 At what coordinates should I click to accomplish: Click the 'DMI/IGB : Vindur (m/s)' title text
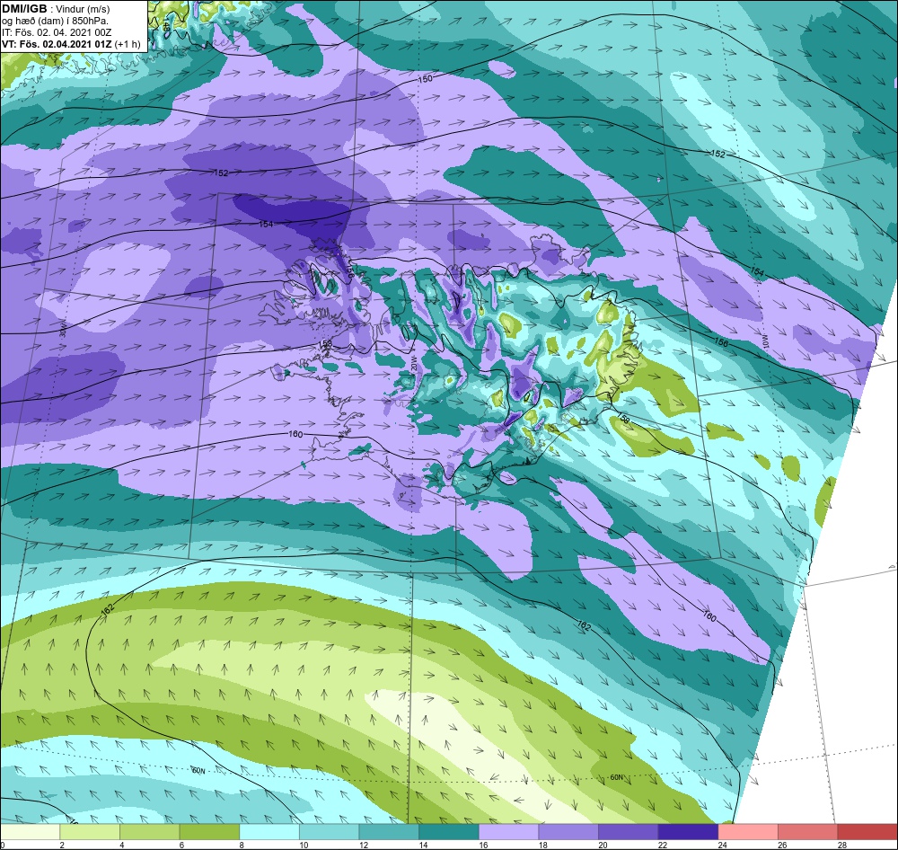(x=56, y=9)
